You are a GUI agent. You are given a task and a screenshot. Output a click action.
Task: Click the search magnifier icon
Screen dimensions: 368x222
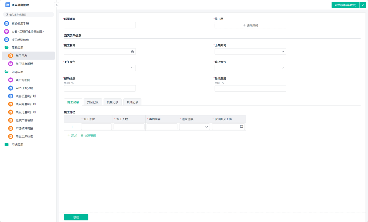point(6,14)
